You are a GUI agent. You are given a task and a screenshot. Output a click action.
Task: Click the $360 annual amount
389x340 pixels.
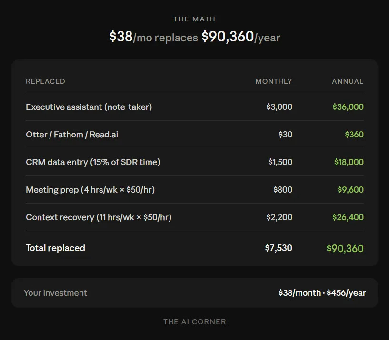point(354,134)
